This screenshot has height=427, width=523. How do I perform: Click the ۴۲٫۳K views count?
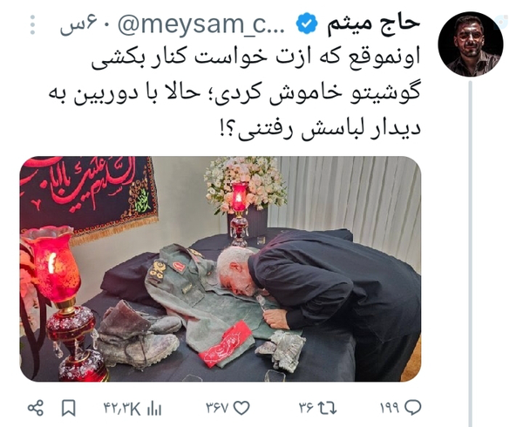(x=122, y=408)
